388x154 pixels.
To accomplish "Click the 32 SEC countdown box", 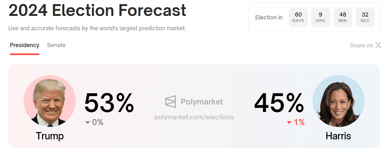I will [x=365, y=17].
